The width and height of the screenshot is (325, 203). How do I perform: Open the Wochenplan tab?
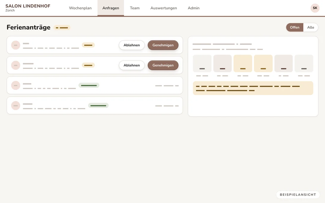[80, 8]
